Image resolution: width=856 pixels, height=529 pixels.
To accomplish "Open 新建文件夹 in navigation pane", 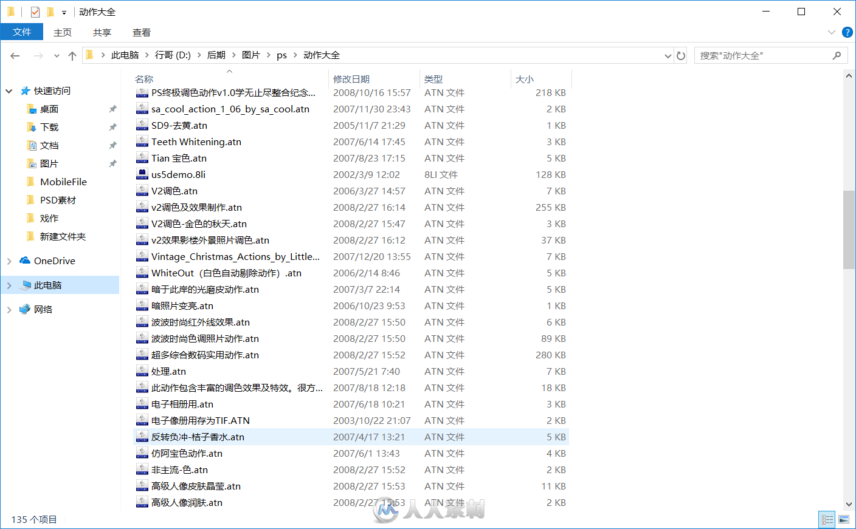I will 63,237.
